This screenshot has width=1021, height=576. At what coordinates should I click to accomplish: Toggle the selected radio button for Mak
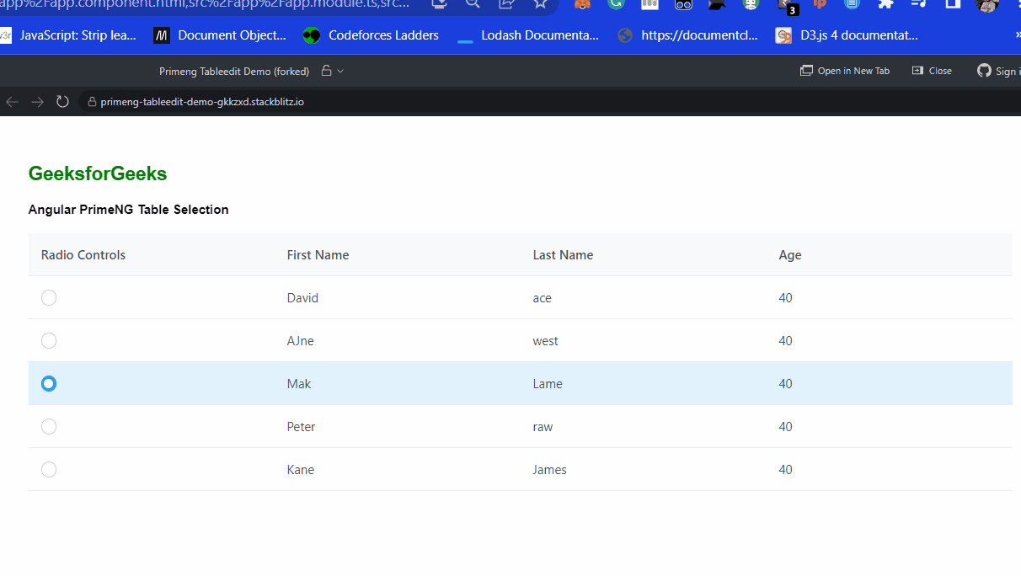click(x=49, y=383)
